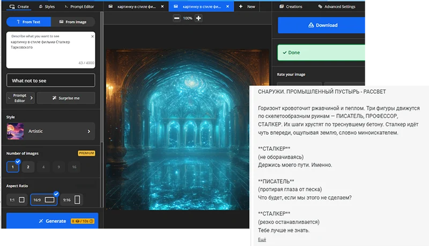Clear the prompt with the X icon

click(x=92, y=36)
